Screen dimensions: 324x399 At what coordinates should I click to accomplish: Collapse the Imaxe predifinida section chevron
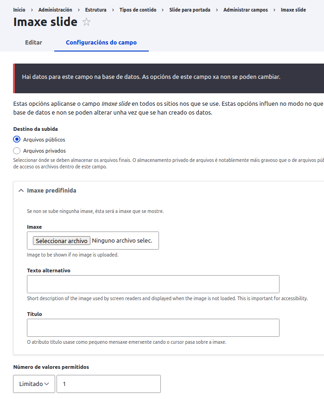coord(21,191)
